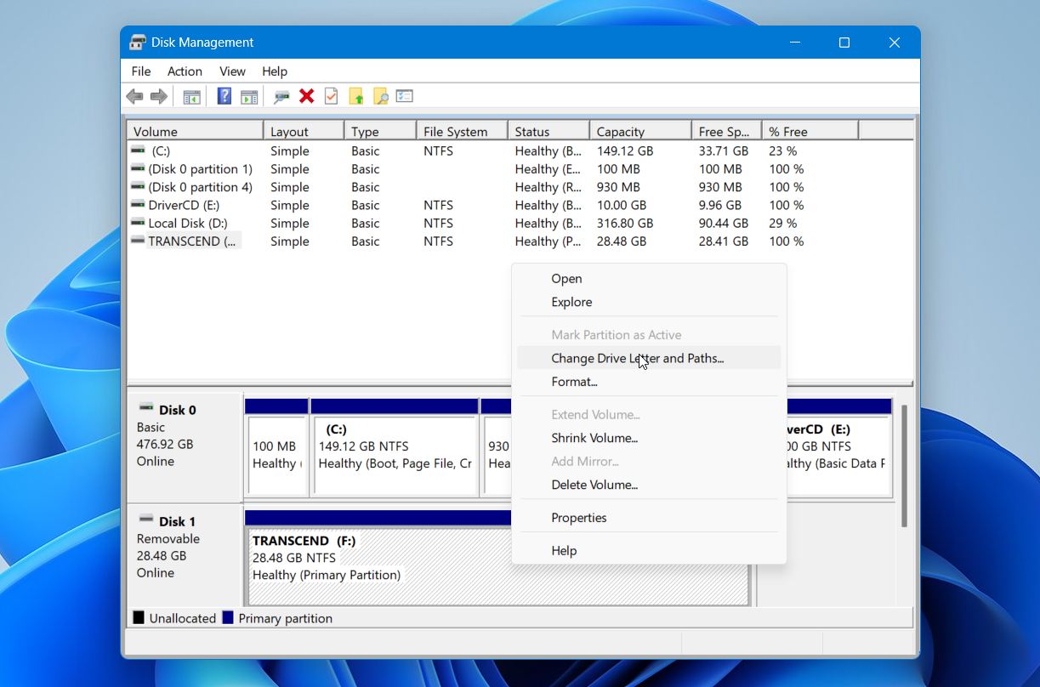
Task: Click Show/Hide Console Tree toolbar icon
Action: coord(191,96)
